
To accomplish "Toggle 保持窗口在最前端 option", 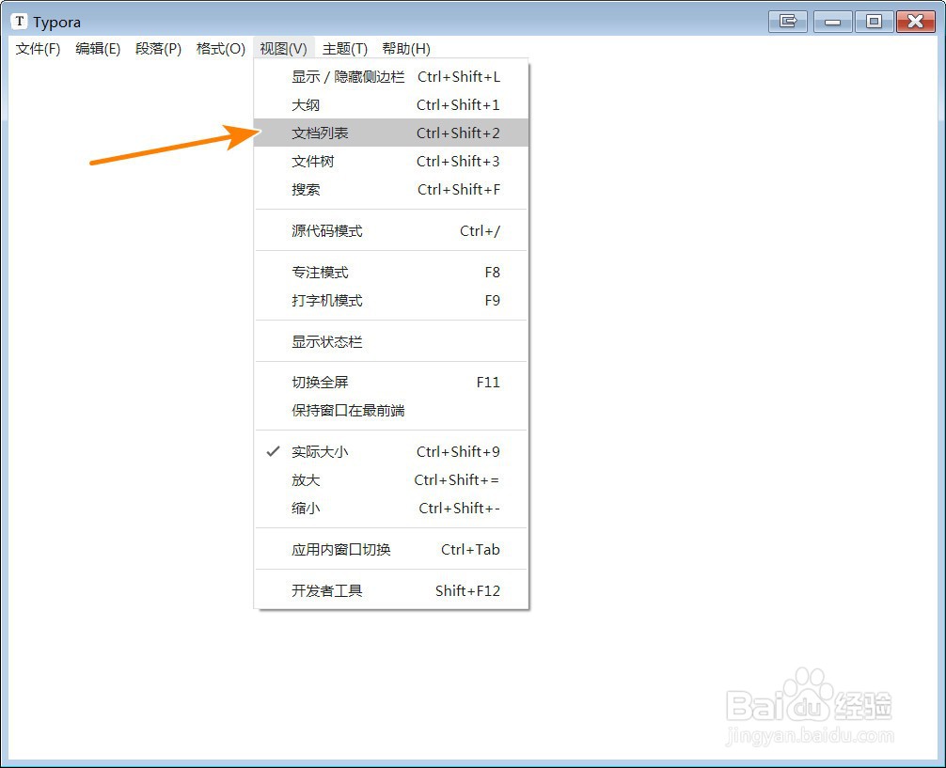I will 391,410.
